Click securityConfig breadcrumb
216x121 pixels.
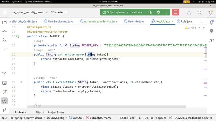(55, 118)
